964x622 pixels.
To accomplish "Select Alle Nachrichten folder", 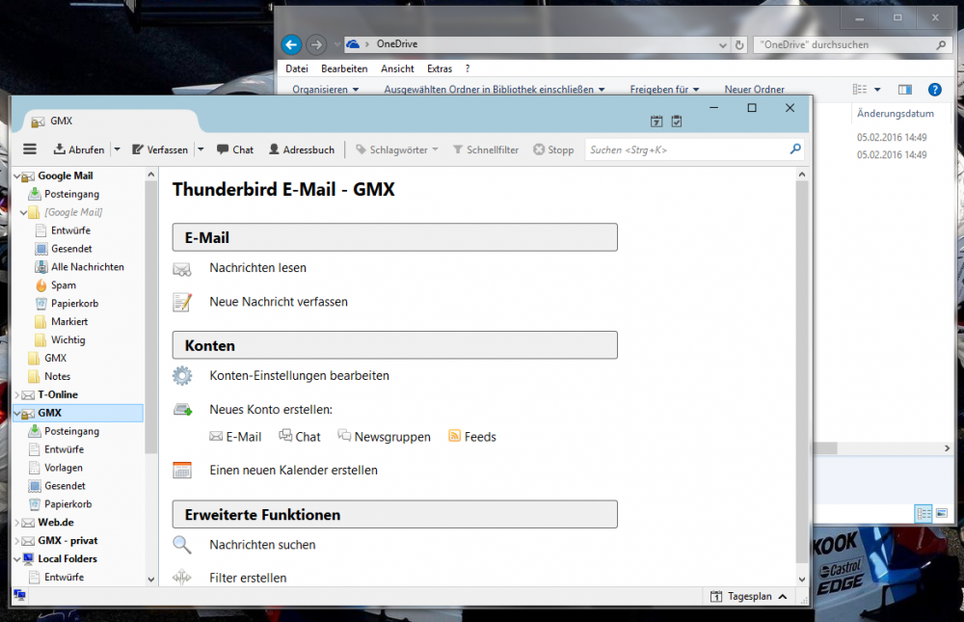I will click(x=88, y=267).
